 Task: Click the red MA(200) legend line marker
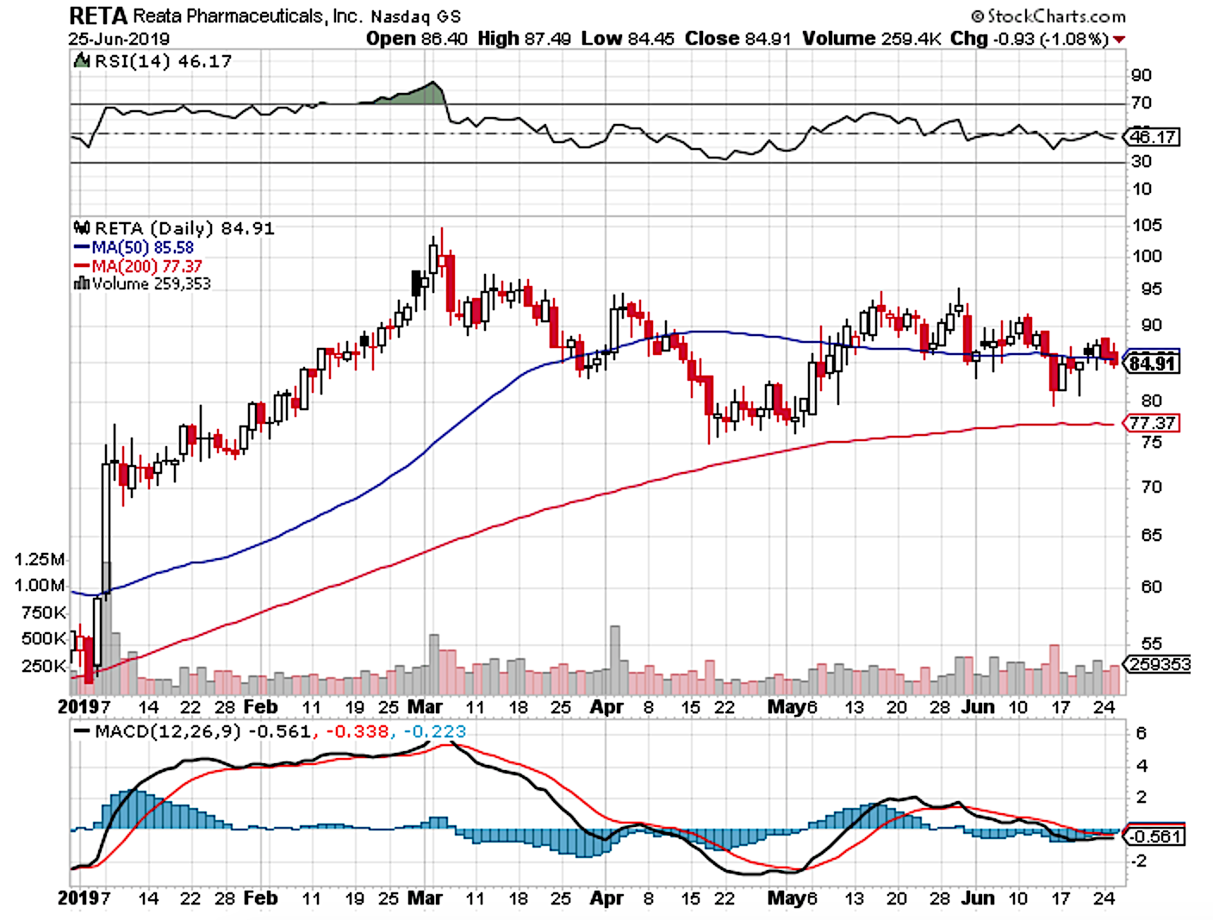click(x=83, y=265)
